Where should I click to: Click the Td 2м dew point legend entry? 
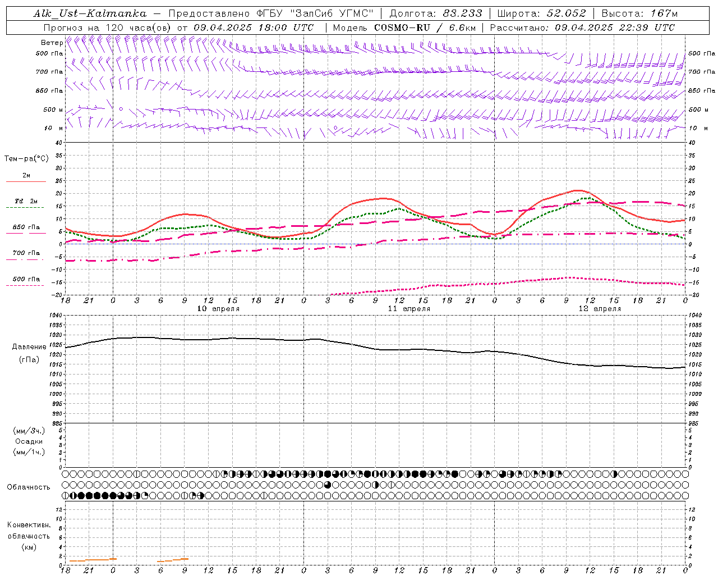point(26,201)
